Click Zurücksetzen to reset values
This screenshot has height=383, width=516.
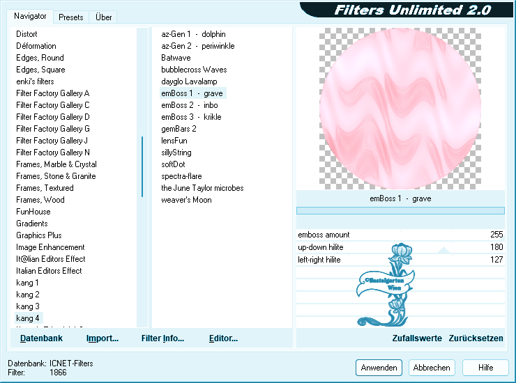coord(476,338)
